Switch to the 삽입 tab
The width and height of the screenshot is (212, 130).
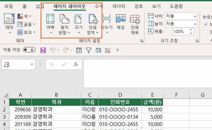pyautogui.click(x=40, y=6)
